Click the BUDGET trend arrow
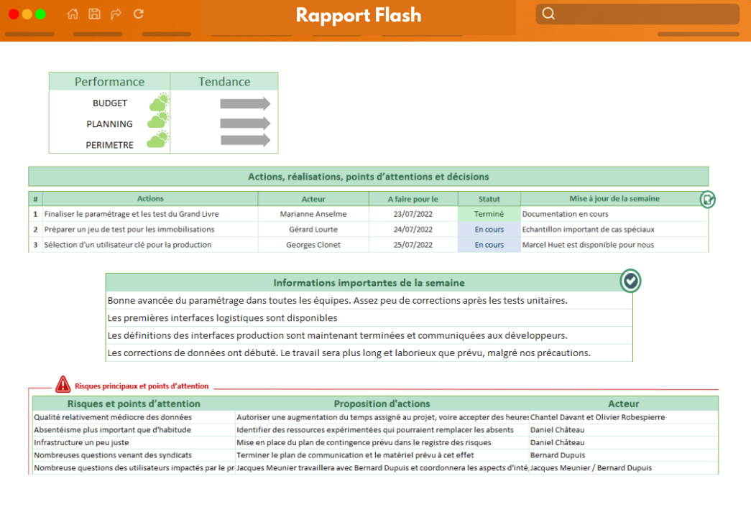 pos(245,103)
